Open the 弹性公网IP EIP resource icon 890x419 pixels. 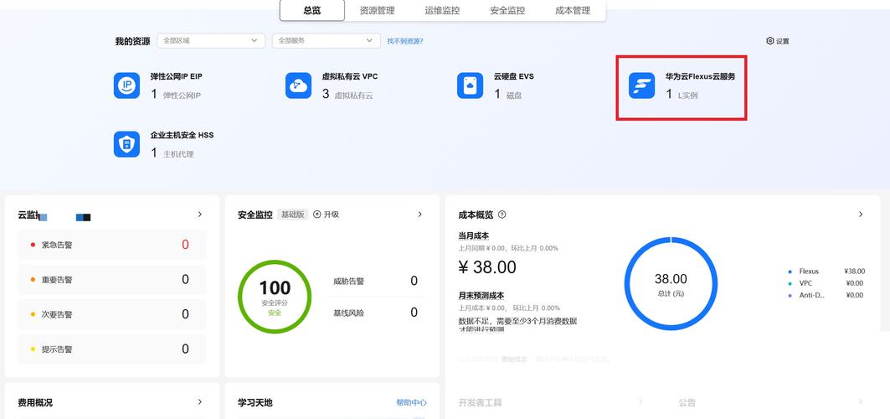pos(126,85)
